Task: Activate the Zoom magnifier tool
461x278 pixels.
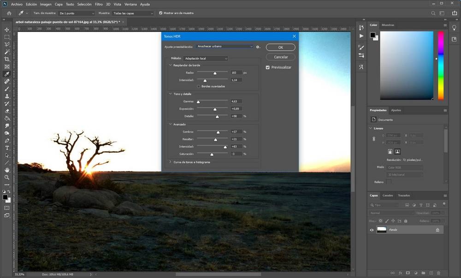Action: click(7, 177)
